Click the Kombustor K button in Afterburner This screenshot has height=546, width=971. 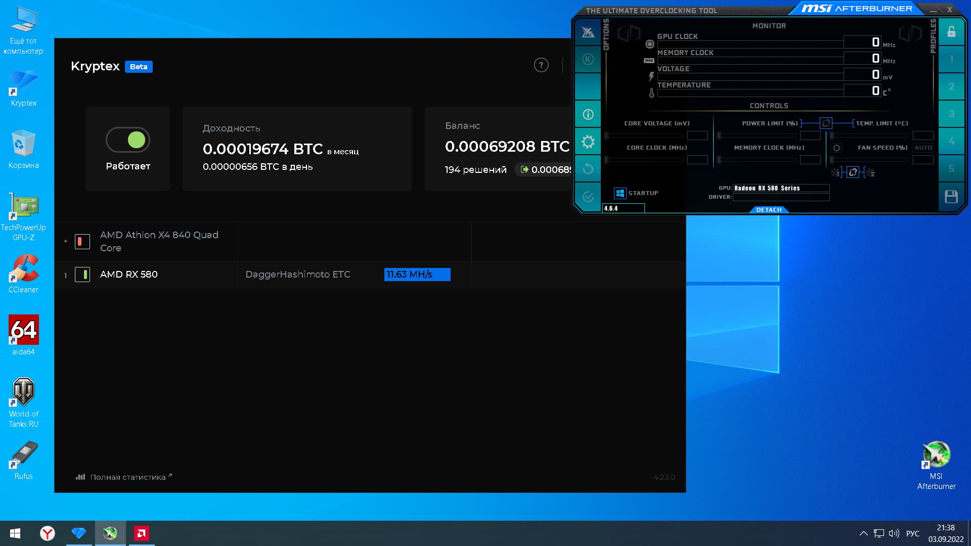(588, 59)
